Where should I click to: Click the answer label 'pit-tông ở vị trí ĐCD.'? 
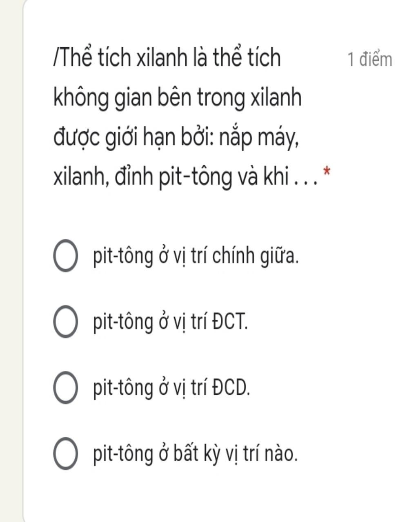click(x=171, y=388)
